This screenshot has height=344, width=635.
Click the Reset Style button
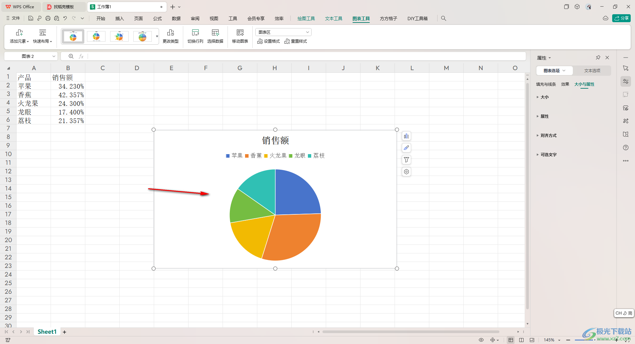[296, 41]
